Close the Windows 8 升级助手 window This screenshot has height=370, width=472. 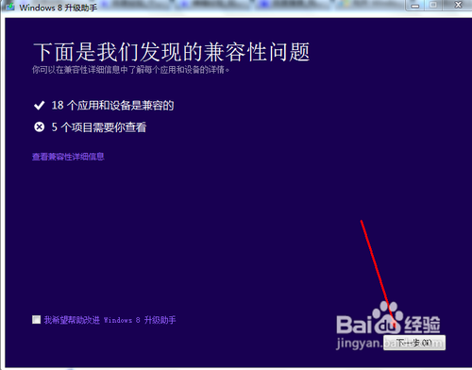[458, 6]
